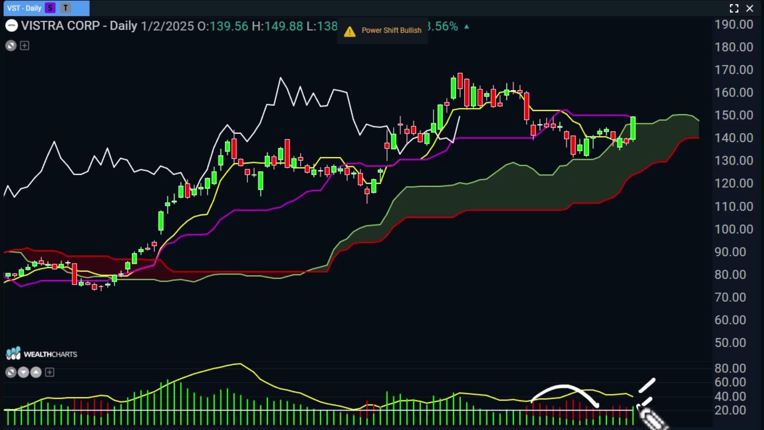764x430 pixels.
Task: Click the yellow warning triangle alert icon
Action: (x=350, y=31)
